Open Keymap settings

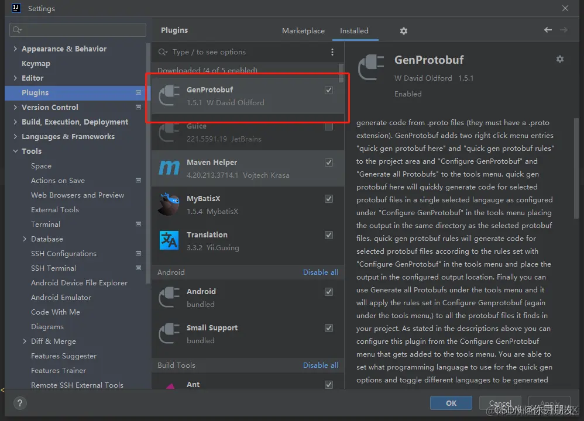[x=36, y=64]
